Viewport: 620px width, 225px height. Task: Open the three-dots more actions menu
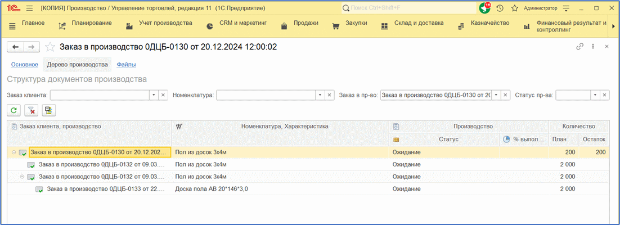tap(593, 47)
